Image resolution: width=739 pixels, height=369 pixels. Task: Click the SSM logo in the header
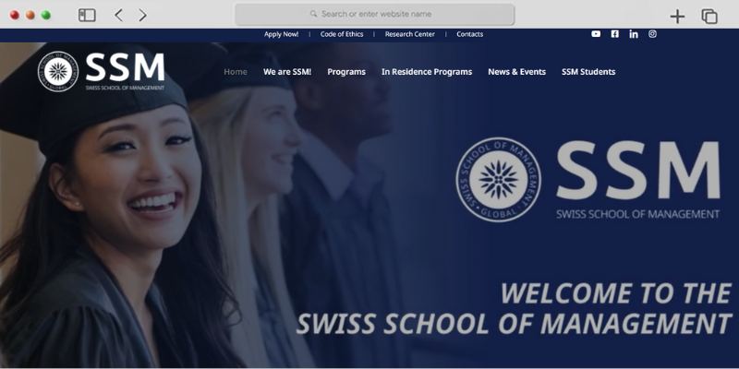102,72
